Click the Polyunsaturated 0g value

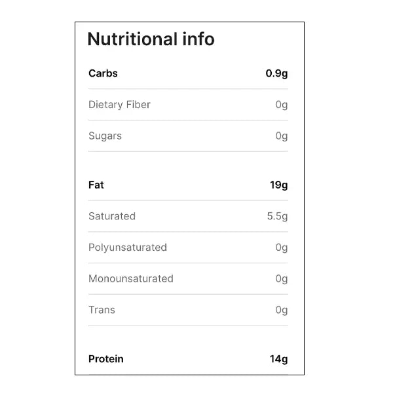coord(282,248)
